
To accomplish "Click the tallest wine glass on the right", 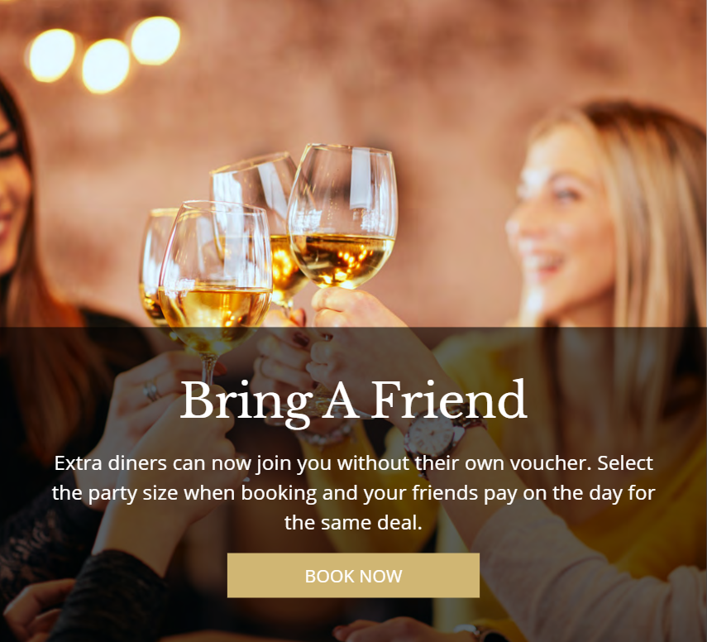I will click(x=342, y=217).
